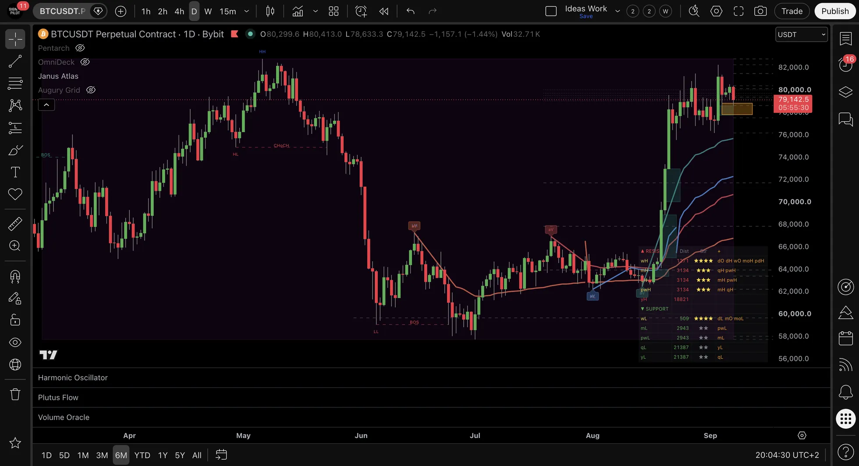The height and width of the screenshot is (466, 859).
Task: Switch to weekly W timeframe
Action: [208, 11]
